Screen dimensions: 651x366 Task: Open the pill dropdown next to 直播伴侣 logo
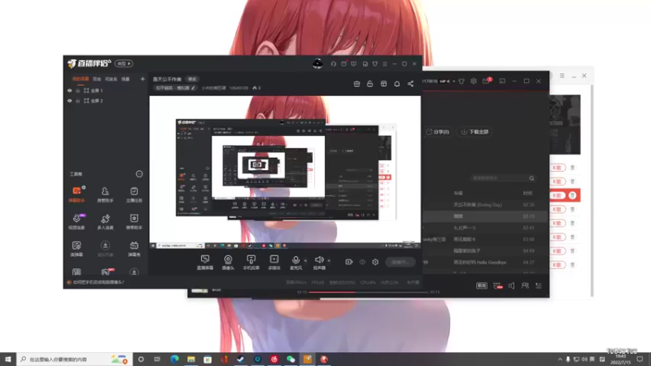click(x=124, y=63)
